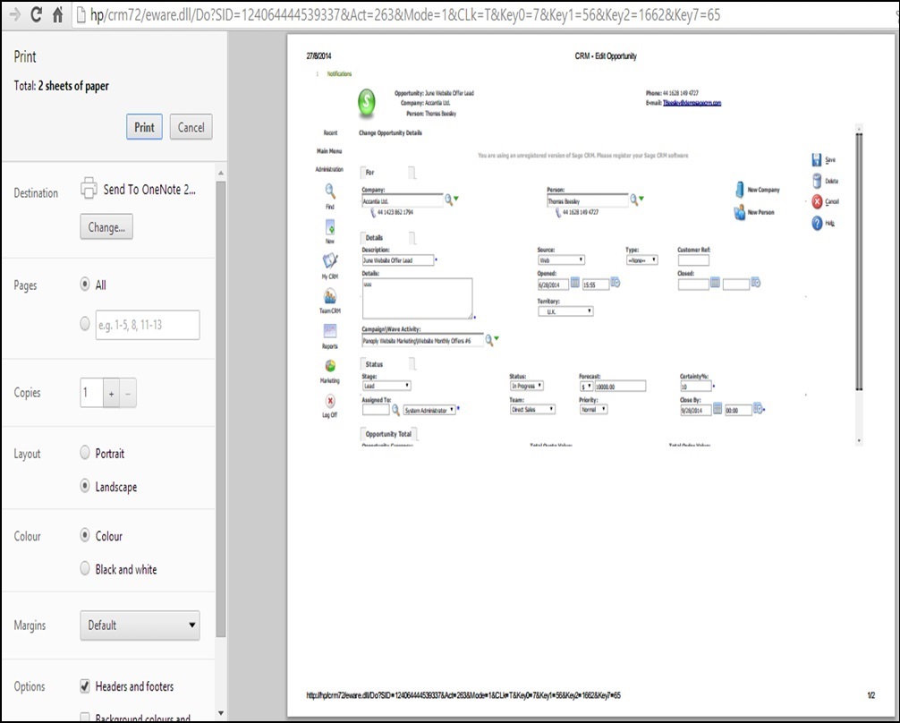Click the Find magnifier icon in sidebar

click(x=330, y=191)
